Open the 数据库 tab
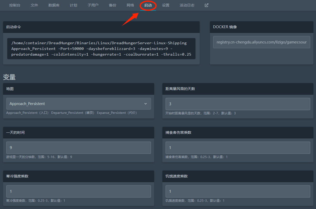The height and width of the screenshot is (209, 316). coord(54,5)
